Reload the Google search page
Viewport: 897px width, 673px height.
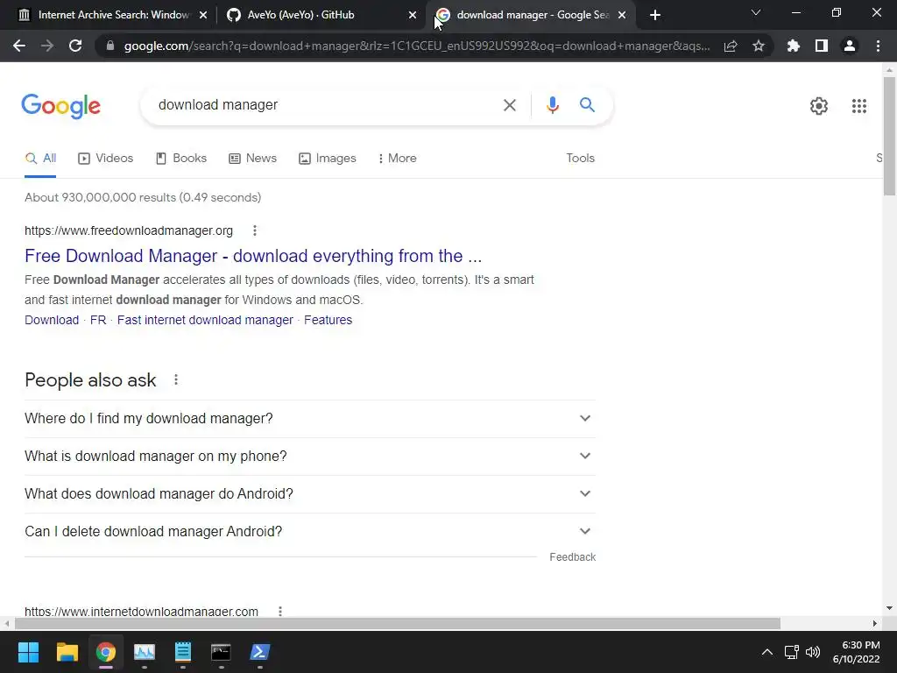coord(75,46)
